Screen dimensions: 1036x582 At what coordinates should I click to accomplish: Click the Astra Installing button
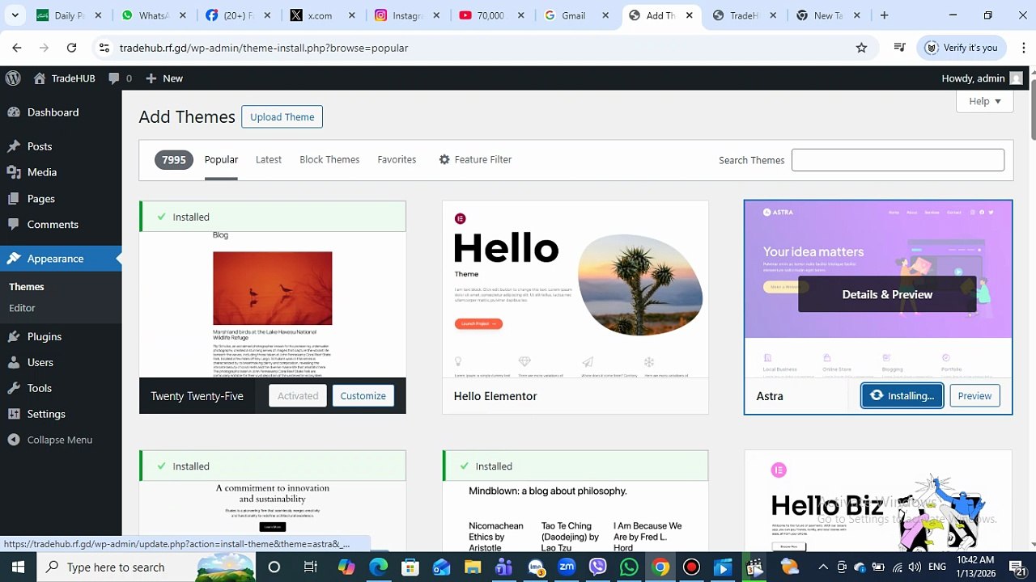tap(902, 396)
